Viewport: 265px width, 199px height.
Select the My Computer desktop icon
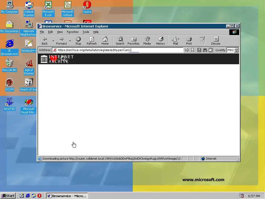coord(10,7)
